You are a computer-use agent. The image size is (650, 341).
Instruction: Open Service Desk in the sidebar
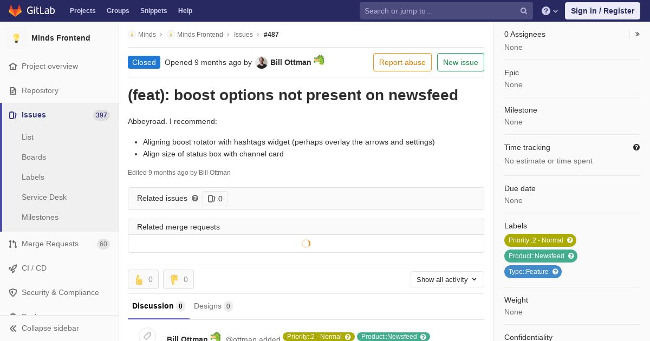(44, 197)
